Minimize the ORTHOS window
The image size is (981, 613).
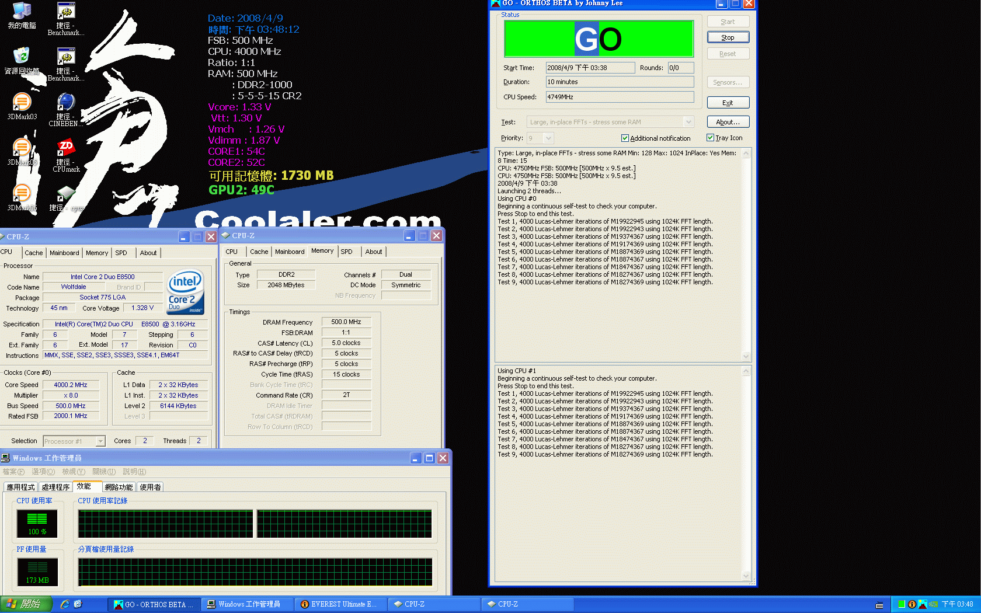[x=722, y=4]
